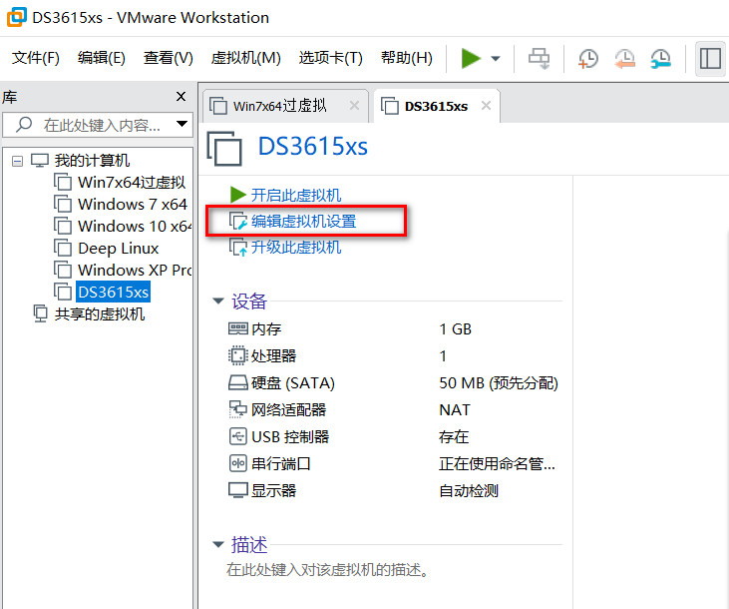Image resolution: width=729 pixels, height=609 pixels.
Task: Open the 文件(F) menu
Action: [36, 58]
